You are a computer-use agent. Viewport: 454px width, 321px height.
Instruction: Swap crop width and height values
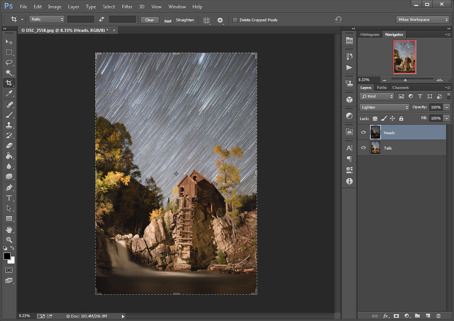101,19
